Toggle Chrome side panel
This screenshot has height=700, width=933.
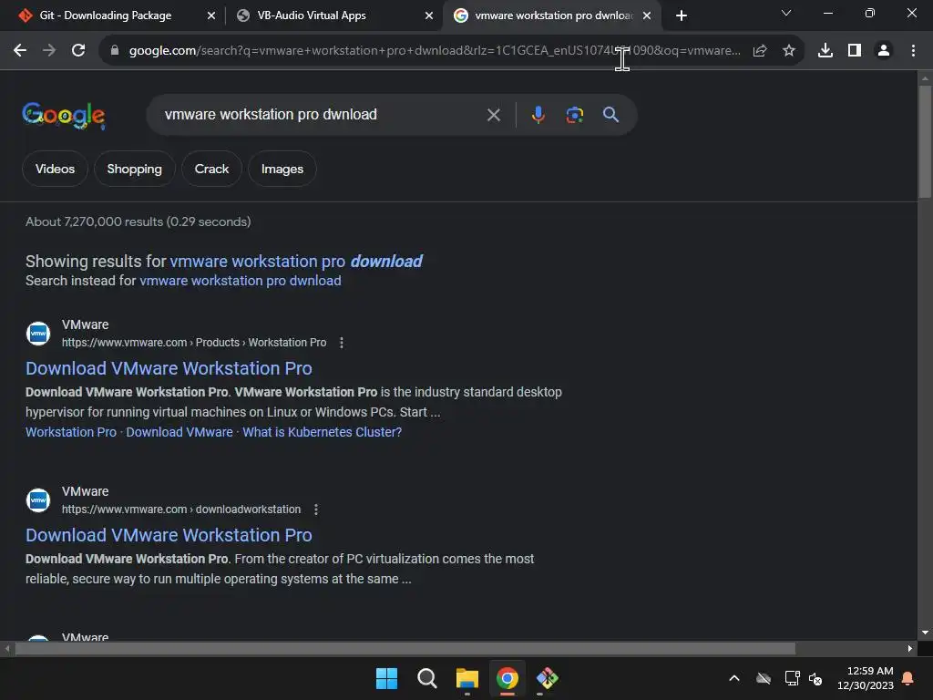coord(855,51)
